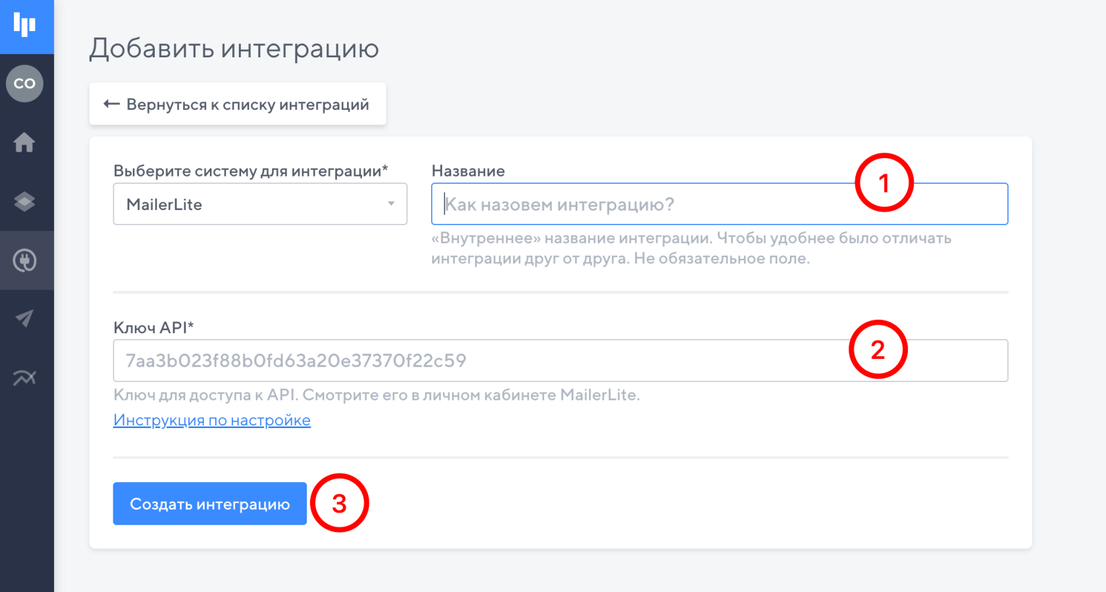Click the red circle marker number 1
Image resolution: width=1106 pixels, height=592 pixels.
pos(884,182)
